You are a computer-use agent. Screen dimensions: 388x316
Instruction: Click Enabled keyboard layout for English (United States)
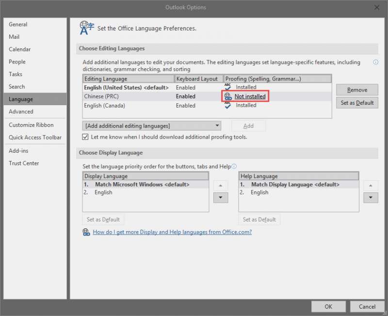pos(186,88)
